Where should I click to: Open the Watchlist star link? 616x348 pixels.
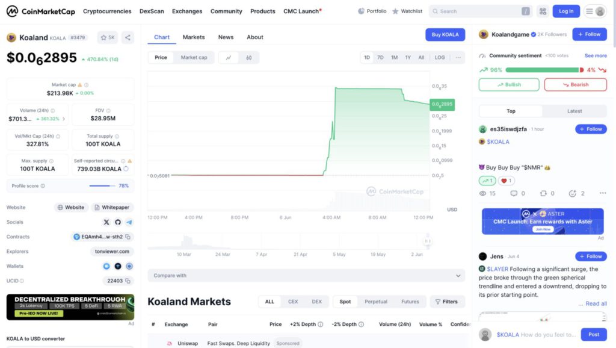pos(407,11)
